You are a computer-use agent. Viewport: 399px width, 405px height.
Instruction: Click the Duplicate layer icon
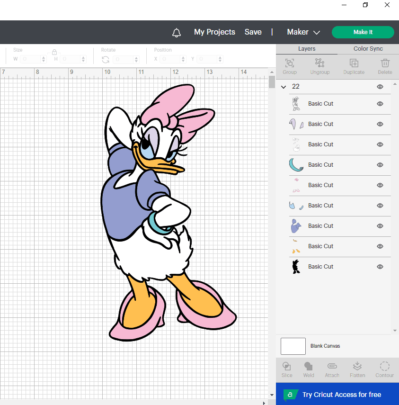(x=354, y=63)
